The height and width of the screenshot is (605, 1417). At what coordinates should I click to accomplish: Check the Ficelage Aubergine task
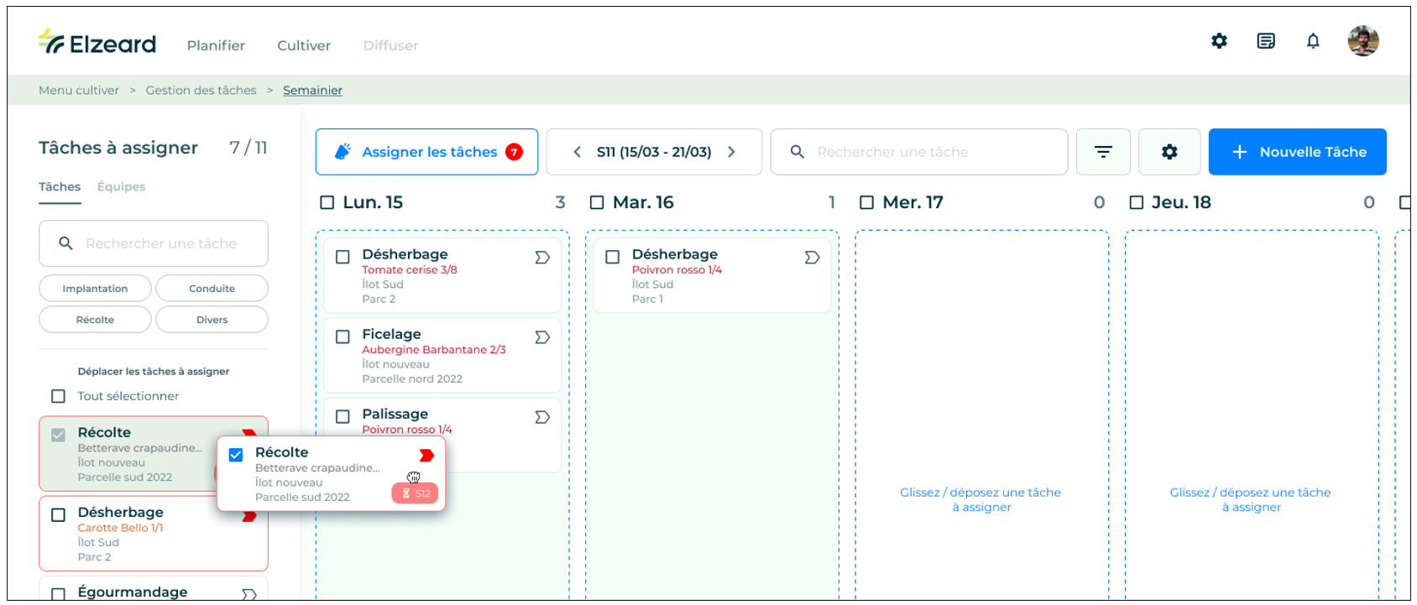click(342, 336)
